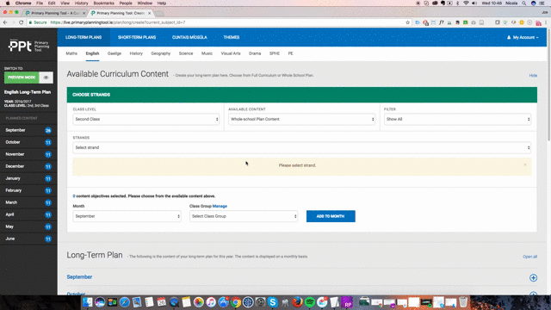Expand September with the plus icon
This screenshot has width=551, height=310.
tap(533, 277)
